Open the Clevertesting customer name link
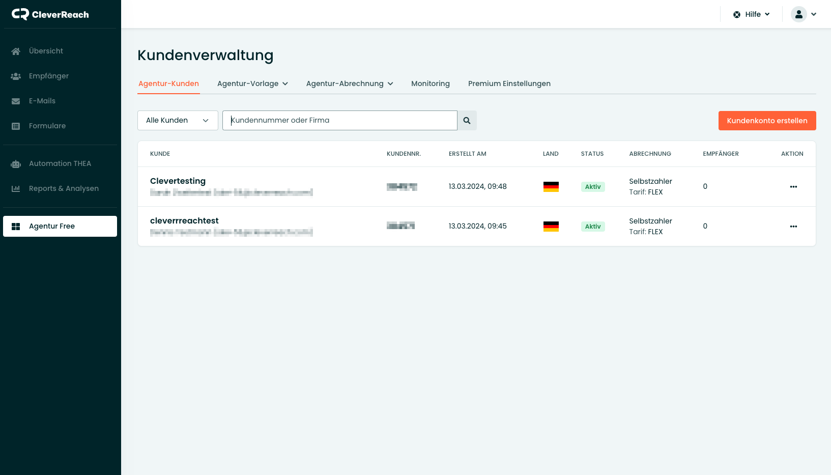The width and height of the screenshot is (831, 475). click(x=178, y=181)
